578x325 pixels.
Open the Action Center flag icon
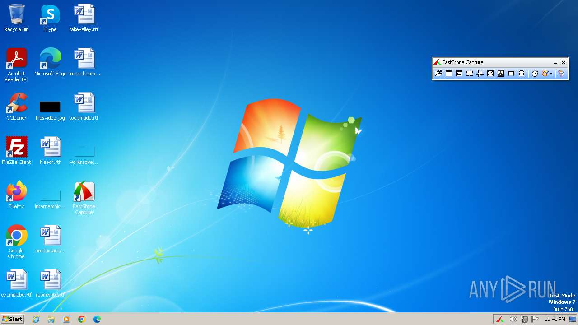click(x=535, y=319)
